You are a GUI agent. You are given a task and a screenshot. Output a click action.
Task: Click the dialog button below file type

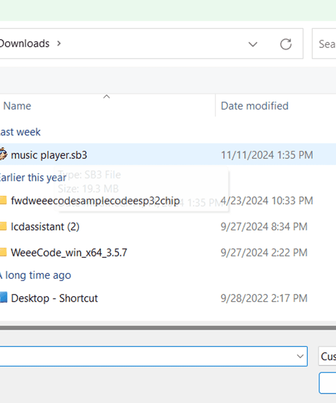pyautogui.click(x=327, y=383)
